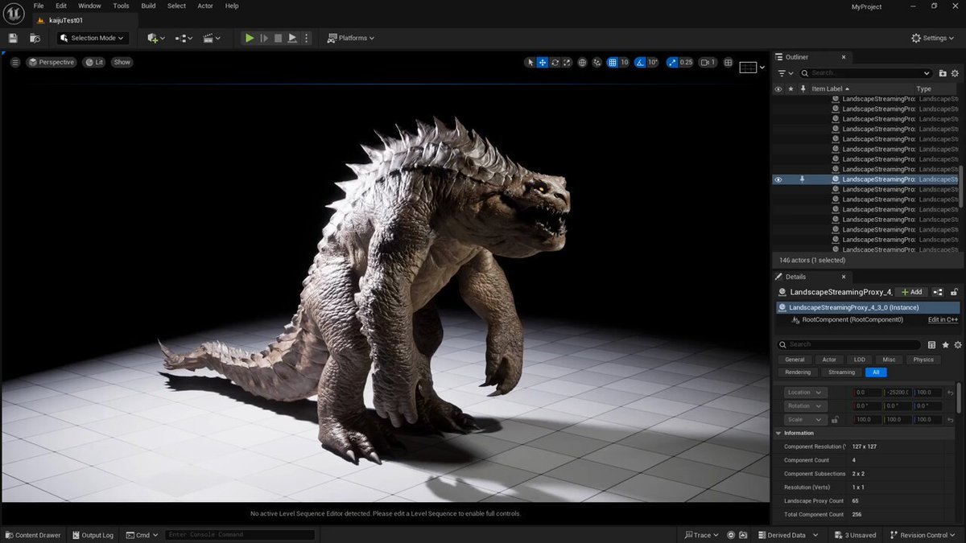Activate the Scale gizmo tool
The width and height of the screenshot is (966, 543).
point(567,62)
